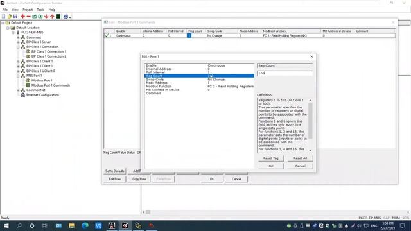Select the Poll Interval parameter row
Image resolution: width=411 pixels, height=231 pixels.
point(199,73)
